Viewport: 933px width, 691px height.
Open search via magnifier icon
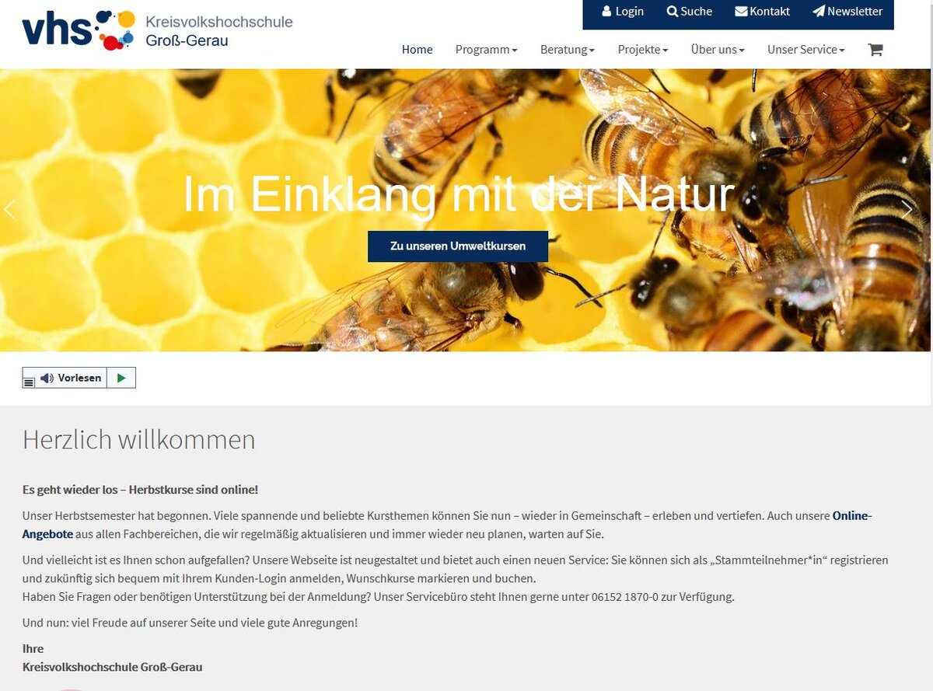tap(672, 12)
